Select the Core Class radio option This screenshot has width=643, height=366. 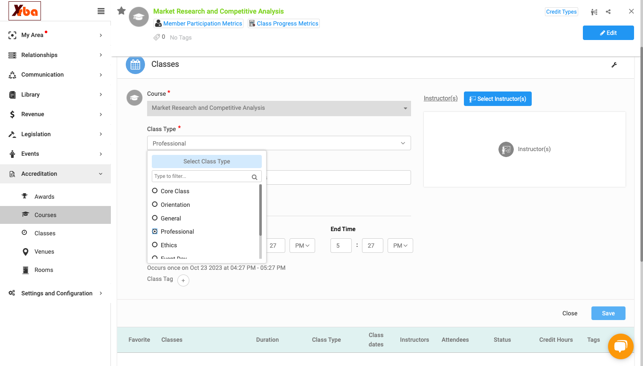tap(155, 191)
